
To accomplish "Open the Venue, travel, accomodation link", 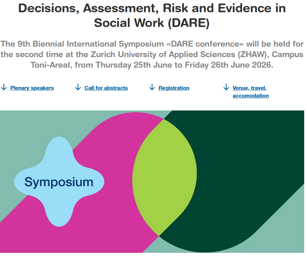I will [249, 88].
